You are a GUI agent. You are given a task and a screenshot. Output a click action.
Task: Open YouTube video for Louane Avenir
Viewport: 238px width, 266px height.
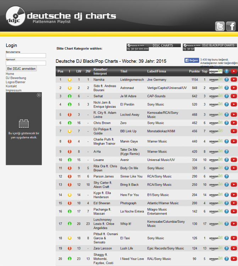point(234,160)
